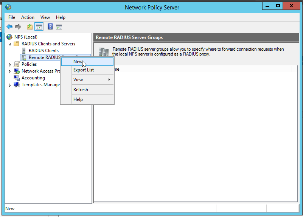303x217 pixels.
Task: Select NPS (Local) root node
Action: click(x=26, y=37)
